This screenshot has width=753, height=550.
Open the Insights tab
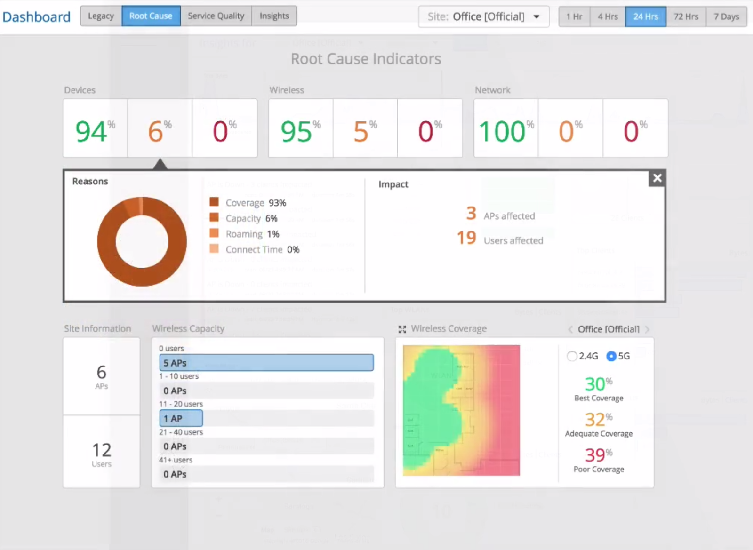274,16
